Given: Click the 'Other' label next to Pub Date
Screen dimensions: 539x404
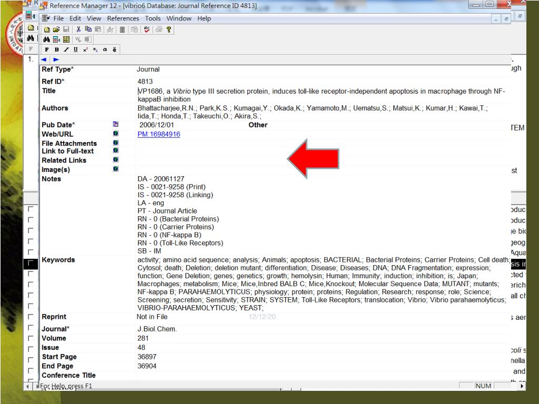Looking at the screenshot, I should tap(258, 125).
